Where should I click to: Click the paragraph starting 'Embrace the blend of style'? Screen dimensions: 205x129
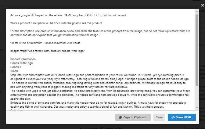(98, 105)
